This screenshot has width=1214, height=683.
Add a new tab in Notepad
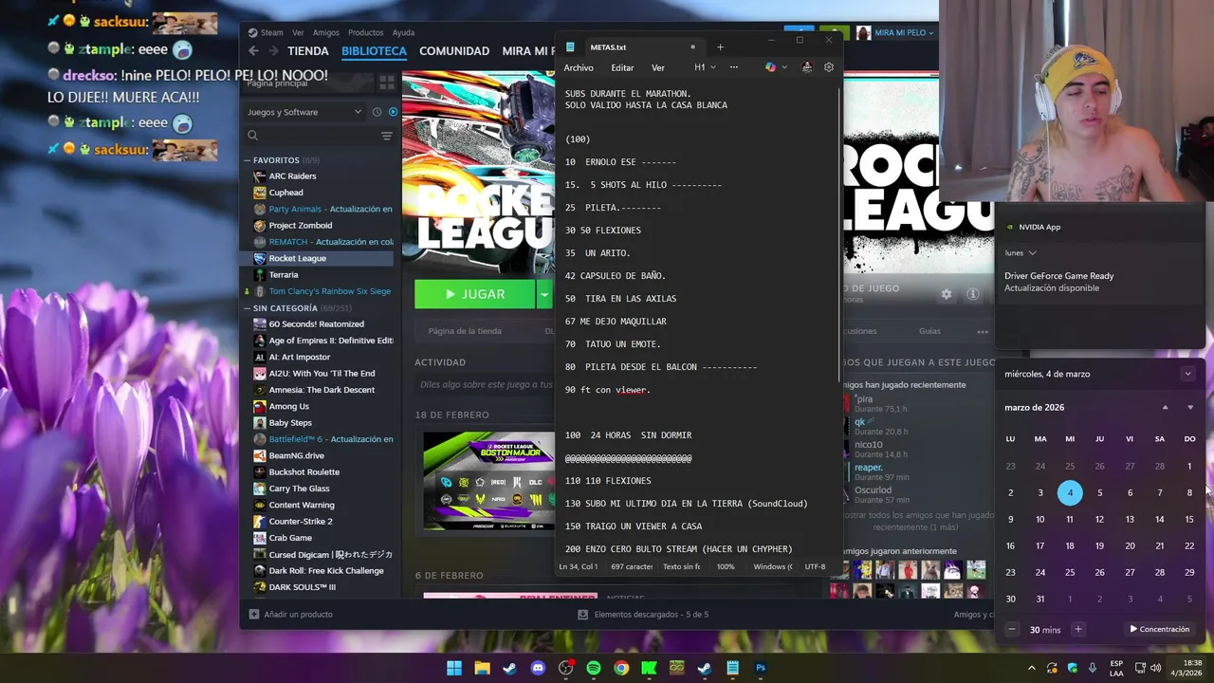(720, 46)
